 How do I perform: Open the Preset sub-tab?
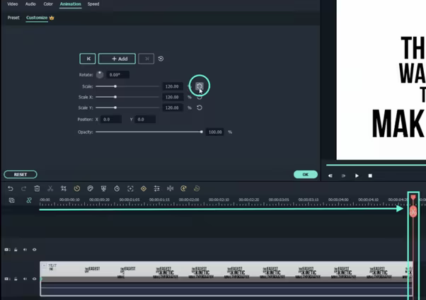click(x=13, y=18)
